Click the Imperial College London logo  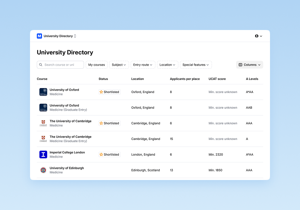(43, 154)
